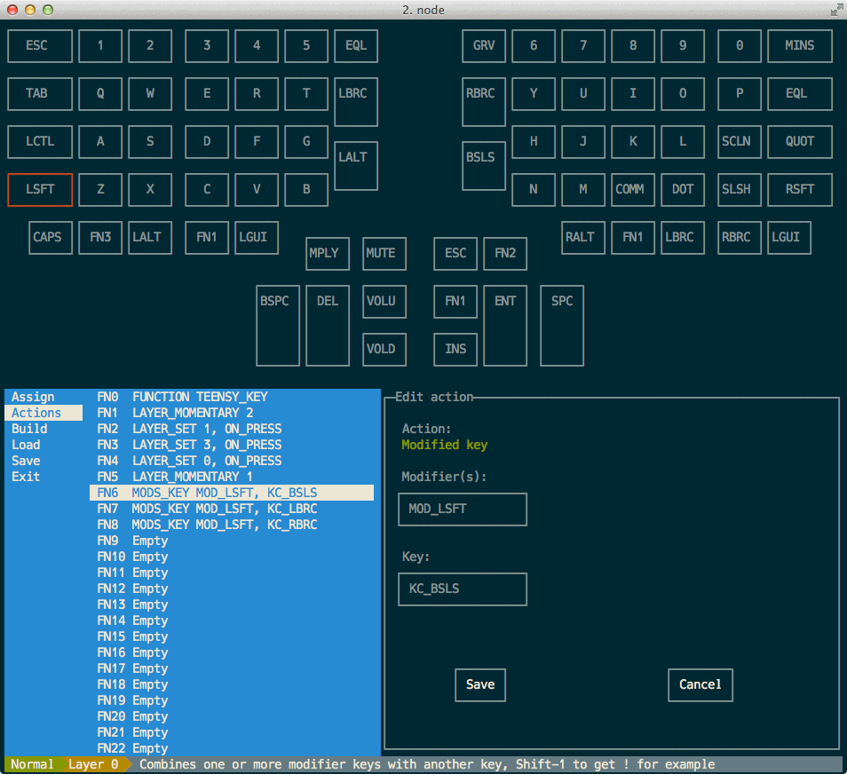The width and height of the screenshot is (847, 774).
Task: Choose Load from the side menu
Action: point(26,445)
